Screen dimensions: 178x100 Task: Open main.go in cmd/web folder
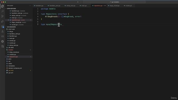click(x=12, y=38)
